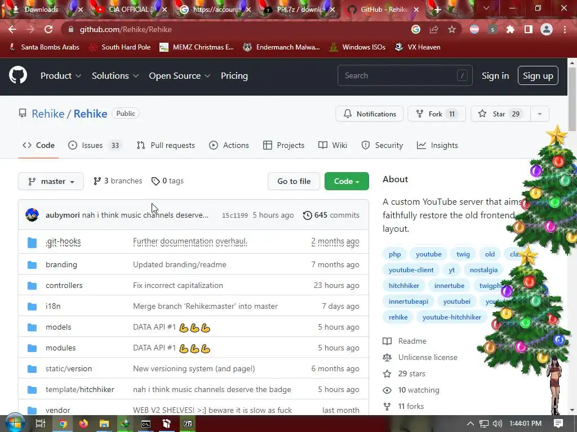Click the address bar URL
This screenshot has height=432, width=577.
126,29
